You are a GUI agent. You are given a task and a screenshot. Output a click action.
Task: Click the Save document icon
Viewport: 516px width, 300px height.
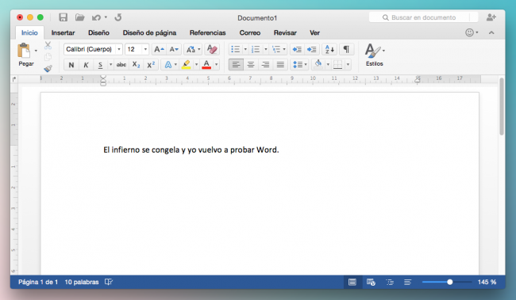(x=63, y=17)
